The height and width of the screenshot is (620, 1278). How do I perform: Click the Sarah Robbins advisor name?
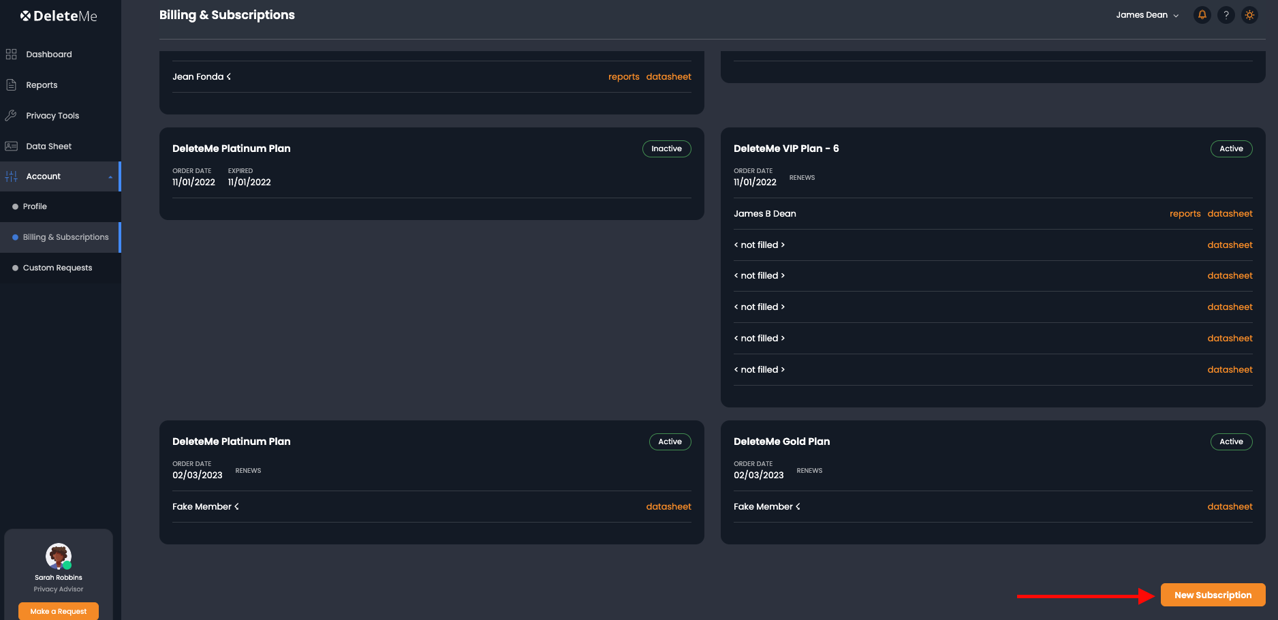[x=59, y=577]
